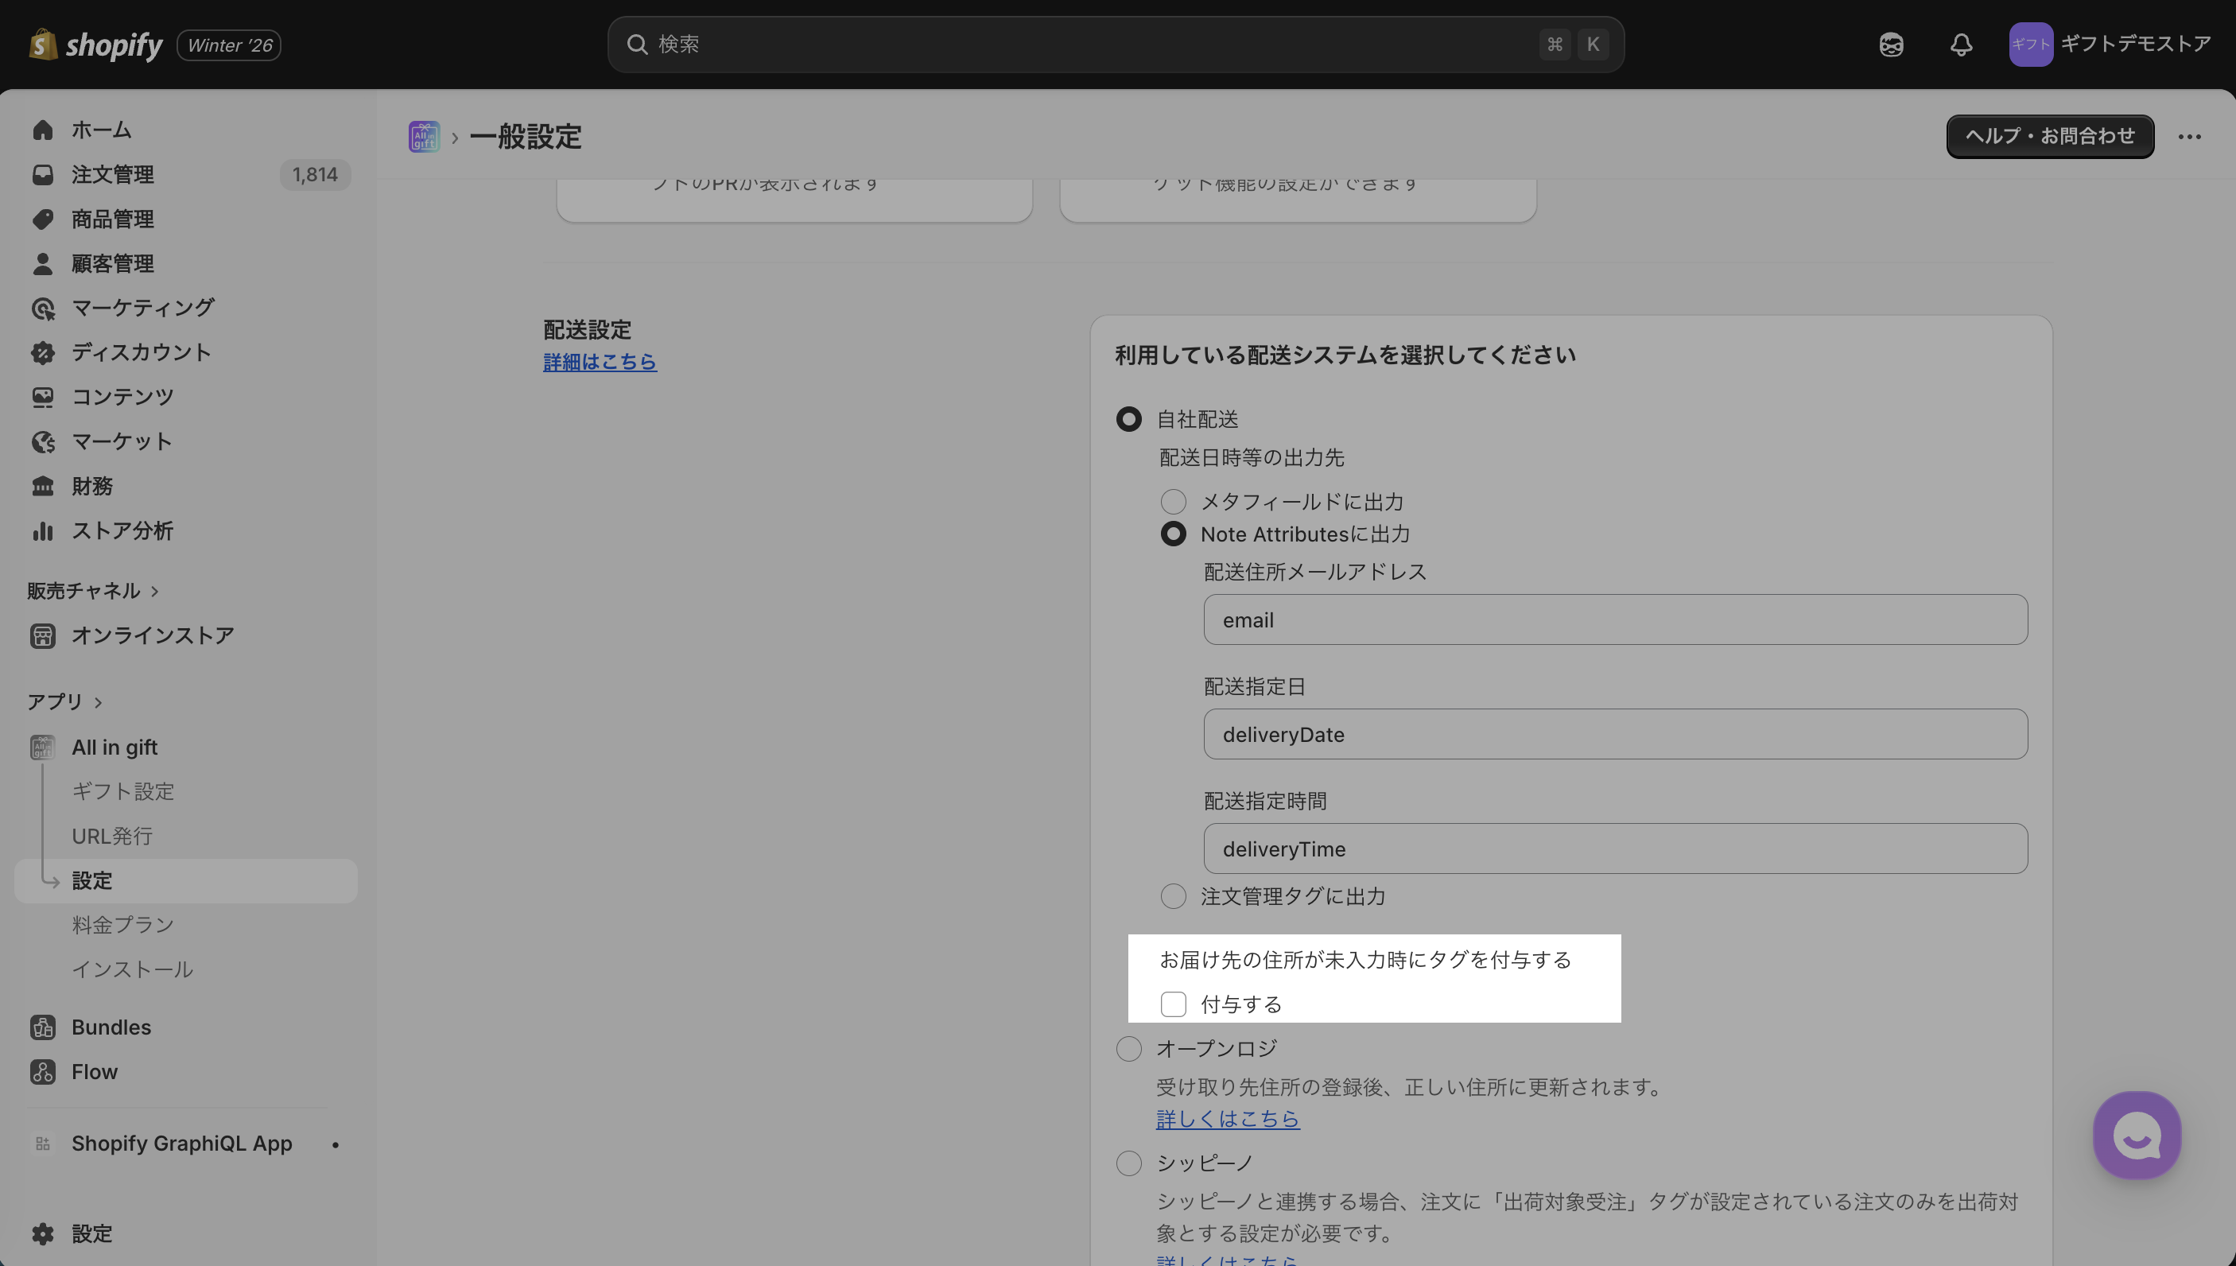
Task: Click the All in gift breadcrumb icon
Action: (x=425, y=137)
